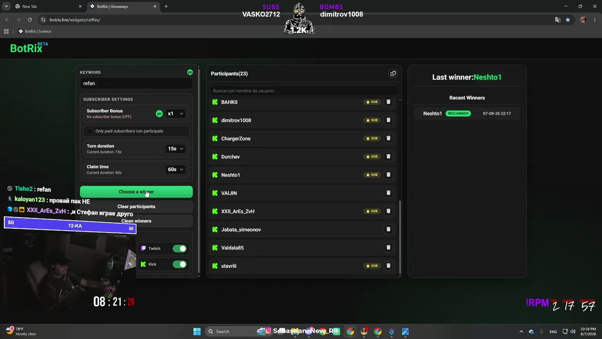Open the BotRix | Sorteos bookmark
This screenshot has width=602, height=339.
35,32
